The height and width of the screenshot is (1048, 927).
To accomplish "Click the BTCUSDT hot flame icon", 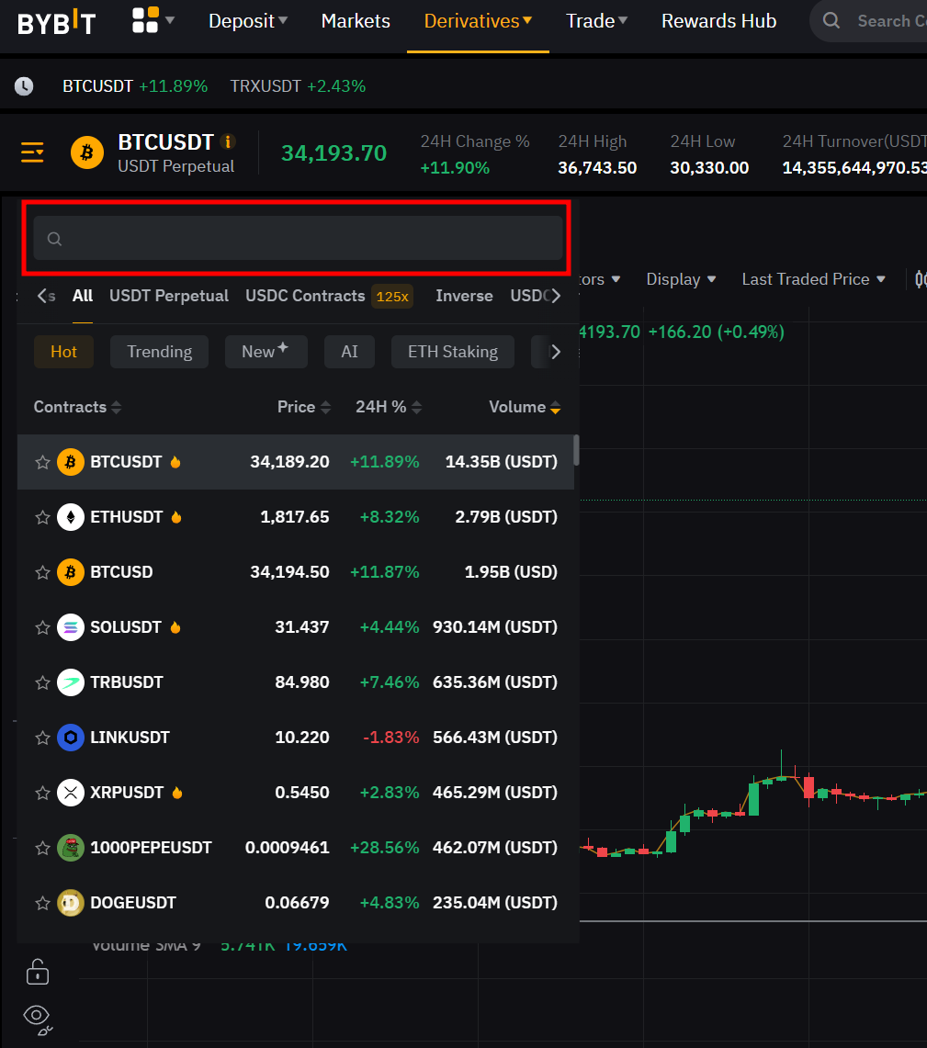I will (x=175, y=462).
